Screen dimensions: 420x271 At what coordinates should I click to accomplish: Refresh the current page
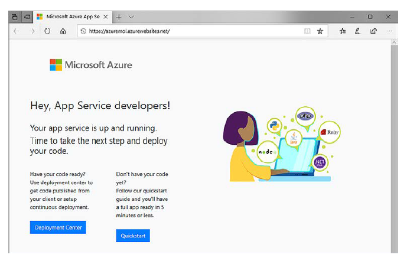click(47, 31)
